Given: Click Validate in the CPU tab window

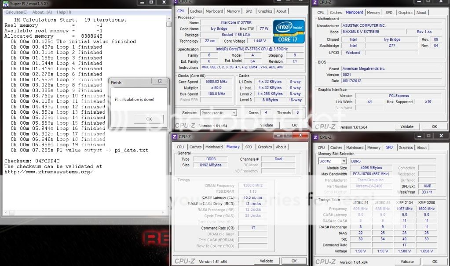Looking at the screenshot, I should 267,125.
